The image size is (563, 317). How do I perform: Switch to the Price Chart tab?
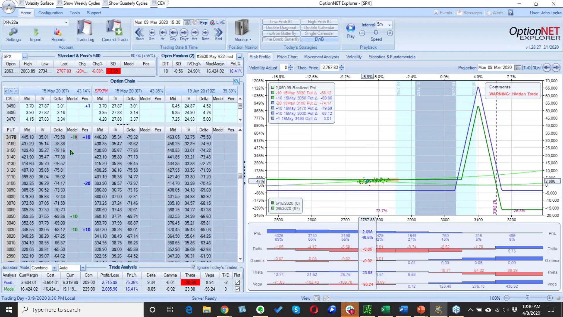tap(287, 57)
